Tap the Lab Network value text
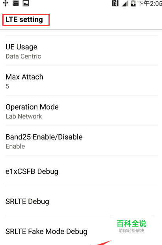The image size is (162, 245). (x=24, y=116)
